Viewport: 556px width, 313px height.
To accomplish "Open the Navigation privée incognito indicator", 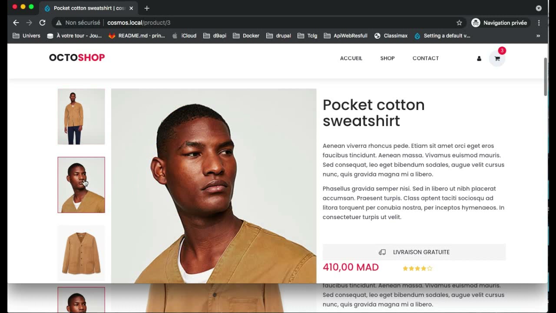I will (x=500, y=23).
